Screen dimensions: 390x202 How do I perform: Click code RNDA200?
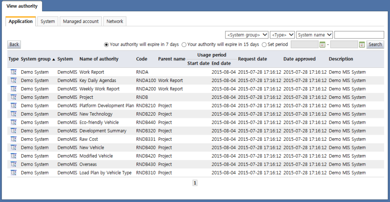tap(146, 89)
